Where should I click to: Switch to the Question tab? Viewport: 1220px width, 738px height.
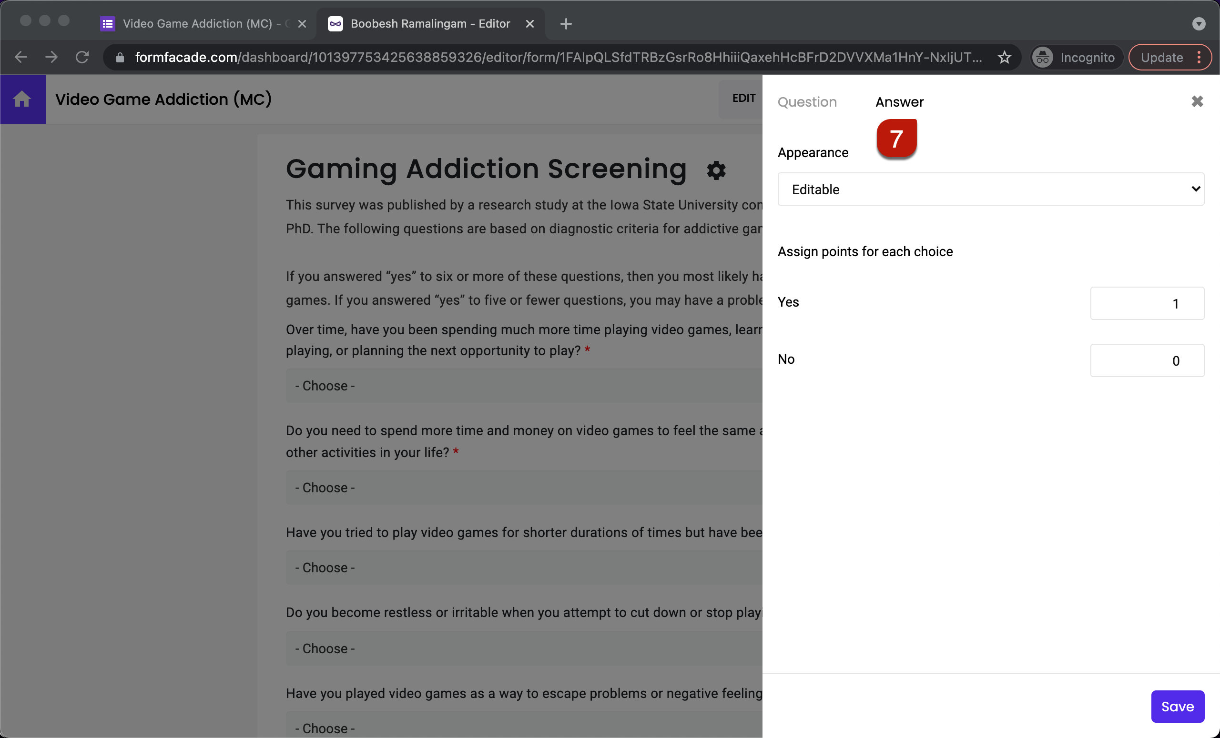click(x=807, y=102)
